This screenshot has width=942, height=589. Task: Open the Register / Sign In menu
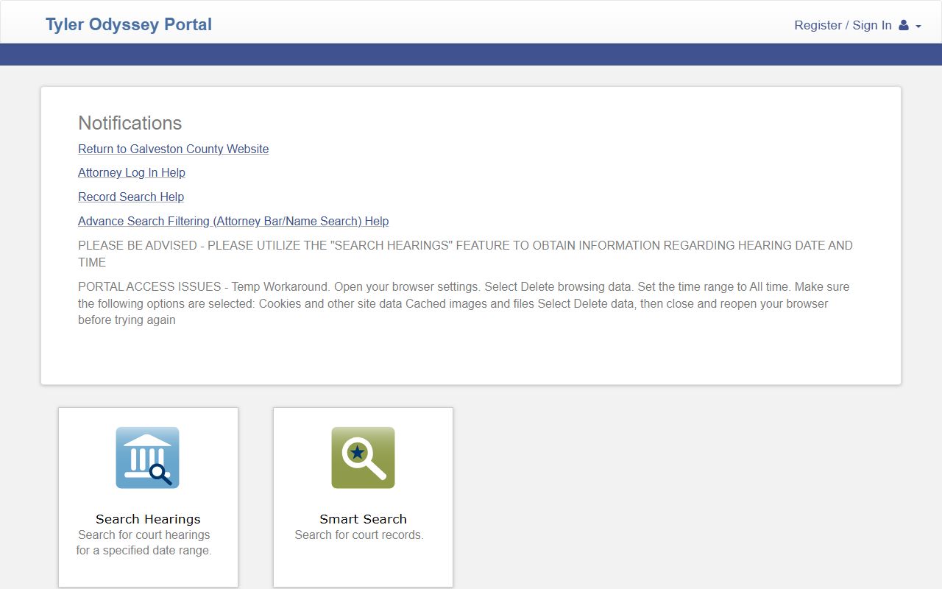pyautogui.click(x=843, y=25)
